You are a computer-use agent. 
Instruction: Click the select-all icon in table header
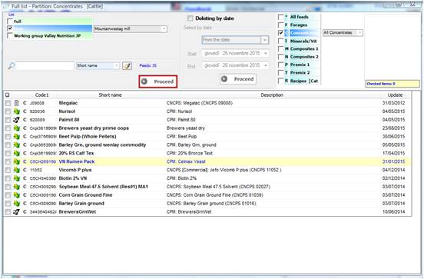point(8,95)
